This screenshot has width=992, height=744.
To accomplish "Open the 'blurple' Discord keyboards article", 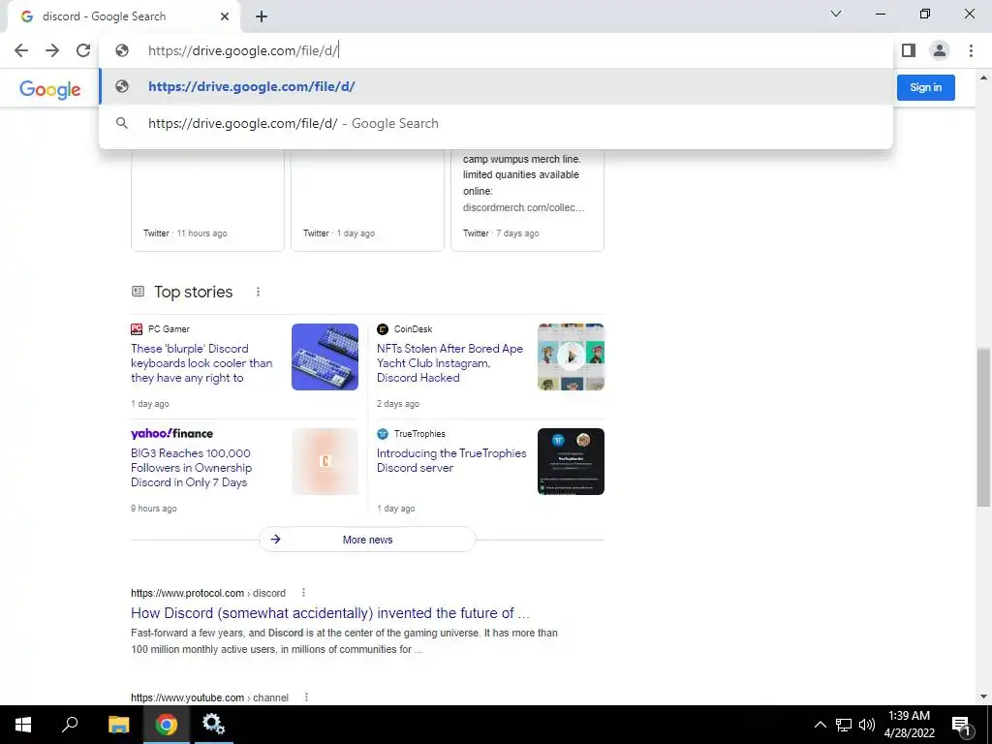I will click(201, 363).
